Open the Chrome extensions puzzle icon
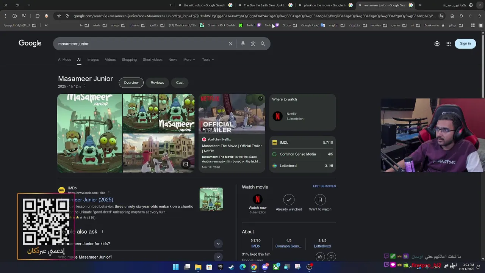Image resolution: width=485 pixels, height=273 pixels. click(x=38, y=16)
